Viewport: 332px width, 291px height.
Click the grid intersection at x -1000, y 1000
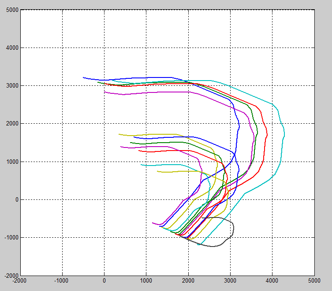[x=63, y=162]
